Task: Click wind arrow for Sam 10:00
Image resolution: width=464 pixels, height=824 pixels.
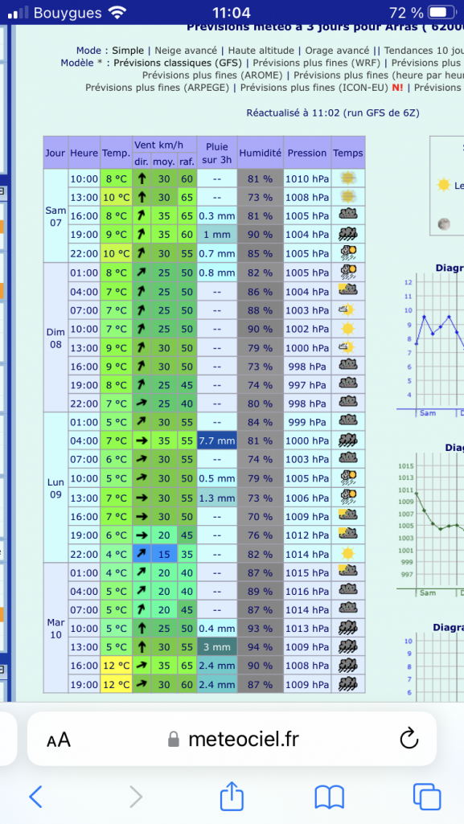Action: [142, 178]
